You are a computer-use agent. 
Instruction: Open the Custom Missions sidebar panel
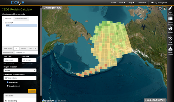click(x=170, y=21)
